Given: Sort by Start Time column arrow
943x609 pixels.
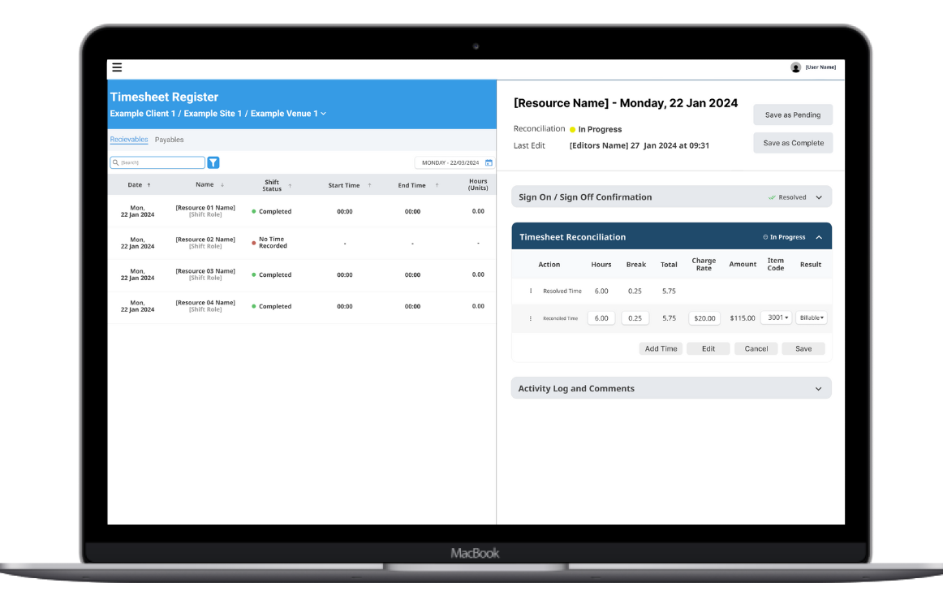Looking at the screenshot, I should click(369, 185).
